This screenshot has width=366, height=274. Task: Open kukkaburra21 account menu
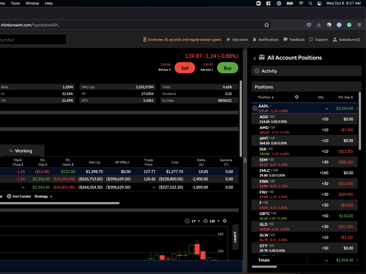pyautogui.click(x=347, y=39)
